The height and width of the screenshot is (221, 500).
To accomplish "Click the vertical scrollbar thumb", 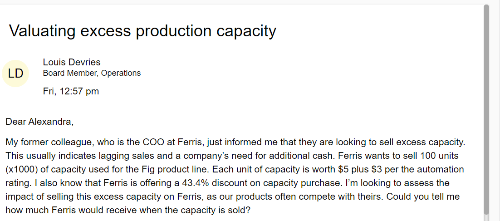I will [x=486, y=109].
